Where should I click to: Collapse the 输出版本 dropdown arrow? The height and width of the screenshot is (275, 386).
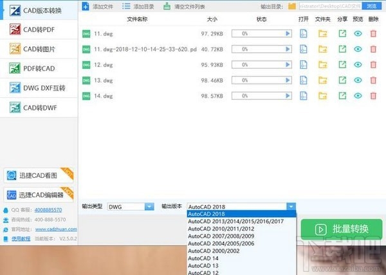pyautogui.click(x=291, y=207)
